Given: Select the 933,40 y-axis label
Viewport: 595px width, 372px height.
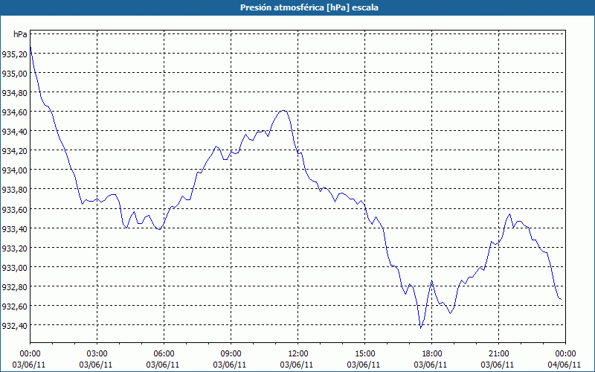Looking at the screenshot, I should point(14,228).
